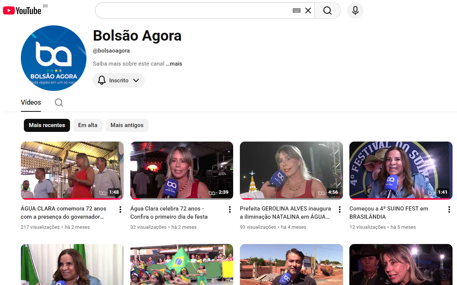Play the GEROLINA ALVES iluminação NATALINA thumbnail

tap(291, 171)
